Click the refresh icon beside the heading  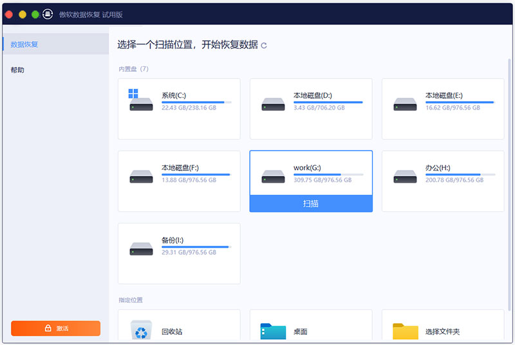pyautogui.click(x=264, y=46)
